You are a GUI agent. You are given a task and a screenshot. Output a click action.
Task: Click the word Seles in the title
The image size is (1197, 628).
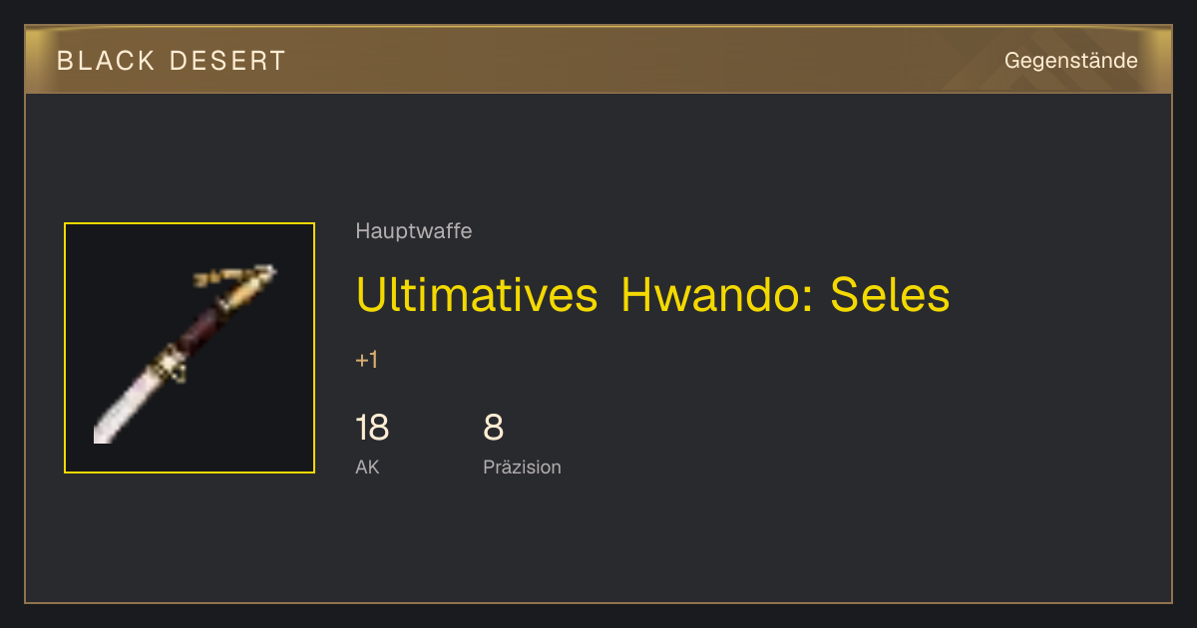[x=891, y=294]
